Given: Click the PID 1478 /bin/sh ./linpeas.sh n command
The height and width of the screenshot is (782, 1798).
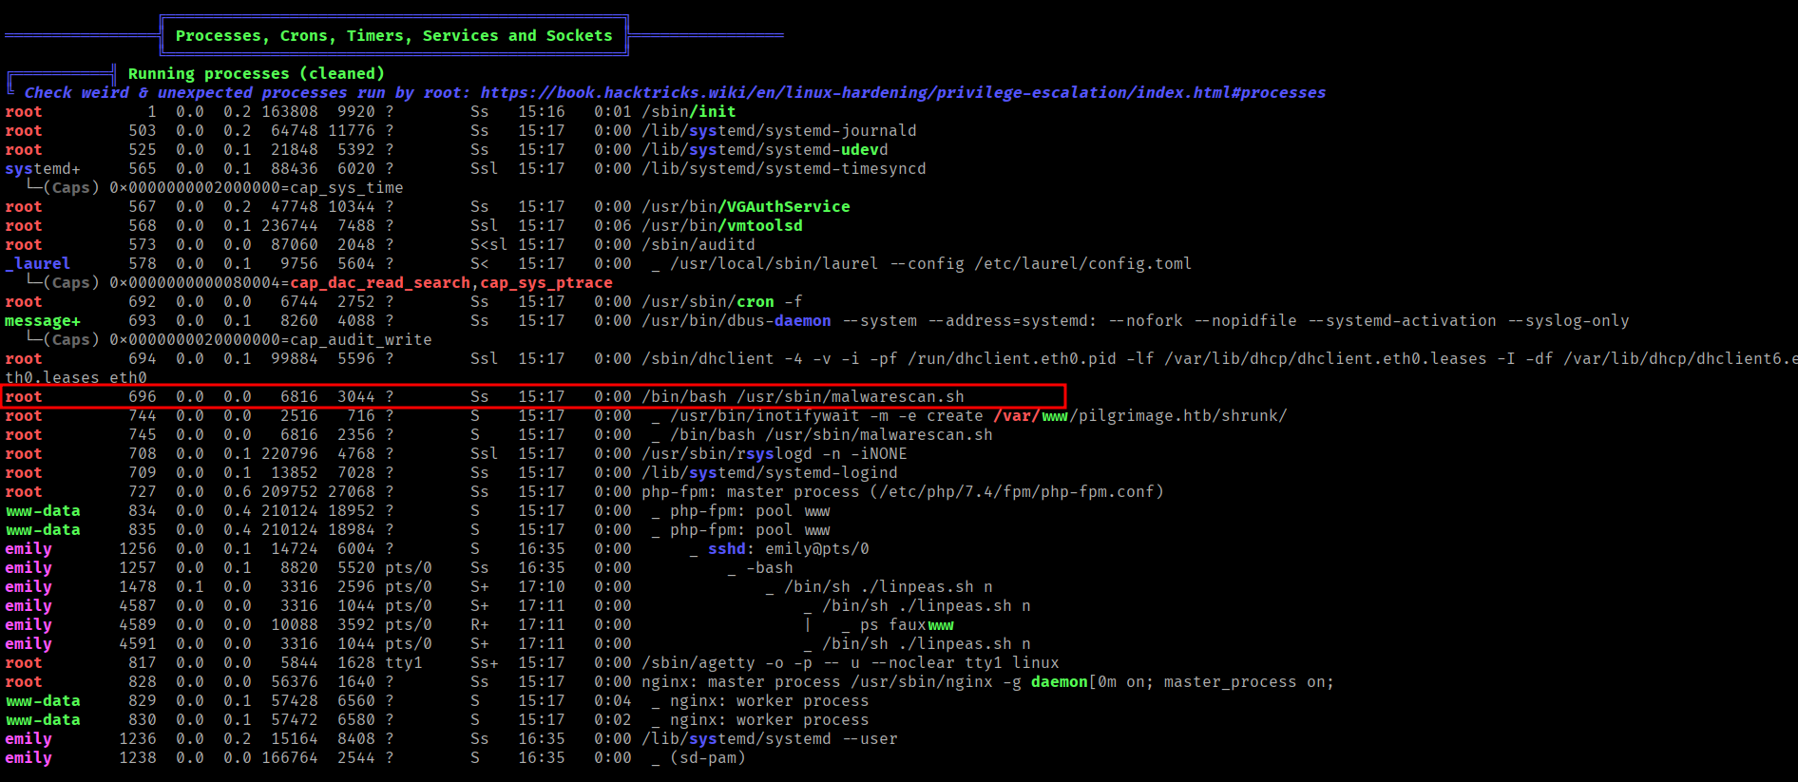Looking at the screenshot, I should [889, 586].
